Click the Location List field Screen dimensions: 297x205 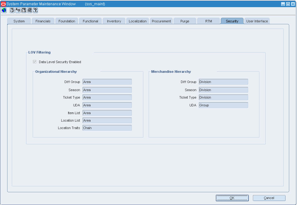[x=107, y=120]
